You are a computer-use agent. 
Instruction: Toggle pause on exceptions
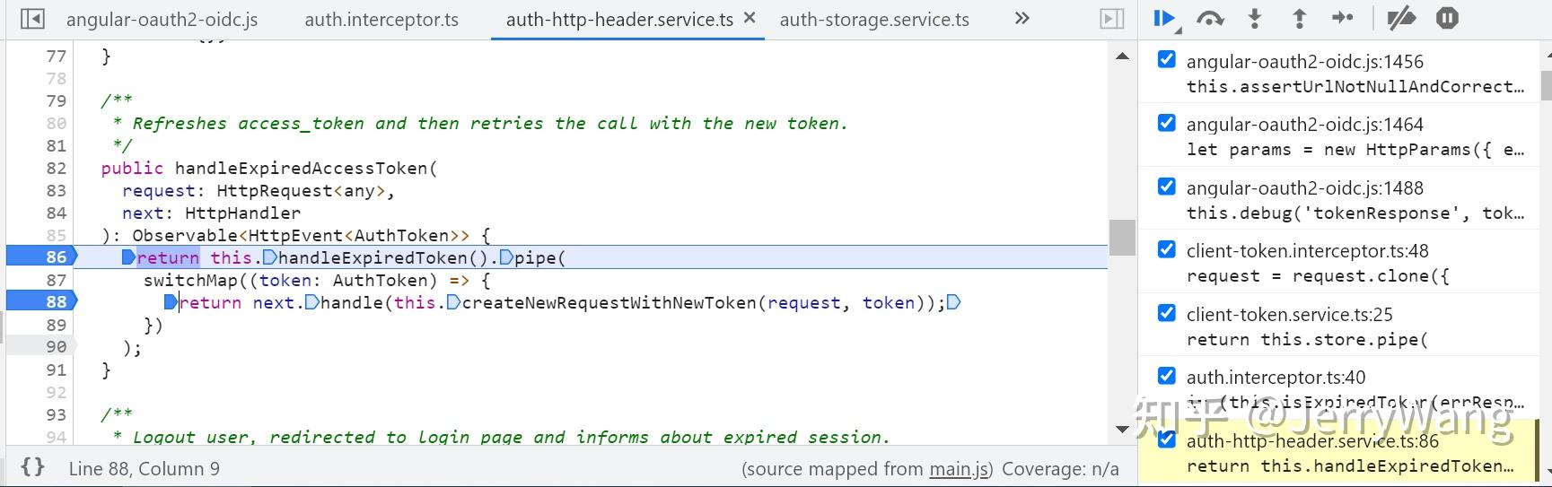[1447, 18]
